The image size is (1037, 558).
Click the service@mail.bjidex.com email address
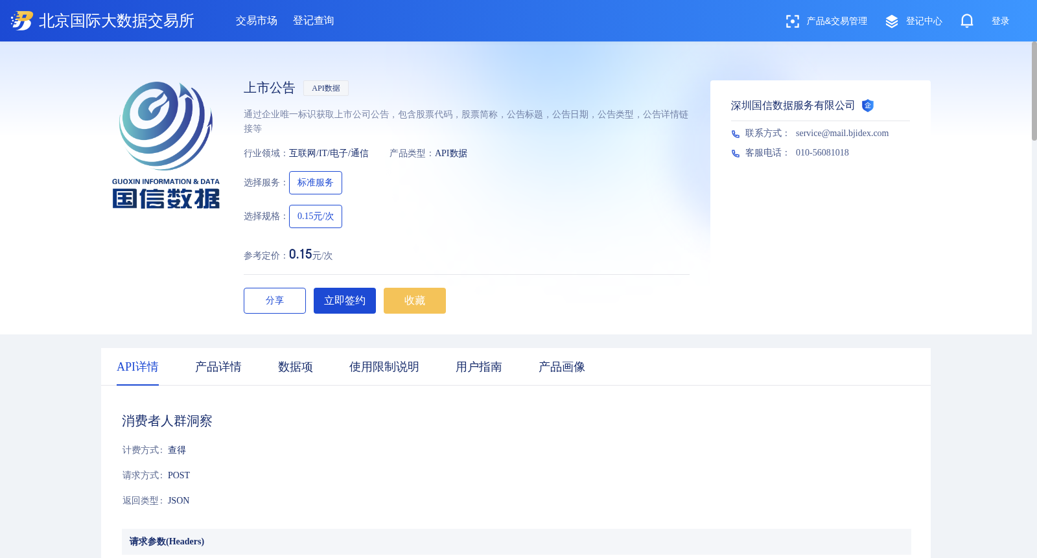pos(842,134)
